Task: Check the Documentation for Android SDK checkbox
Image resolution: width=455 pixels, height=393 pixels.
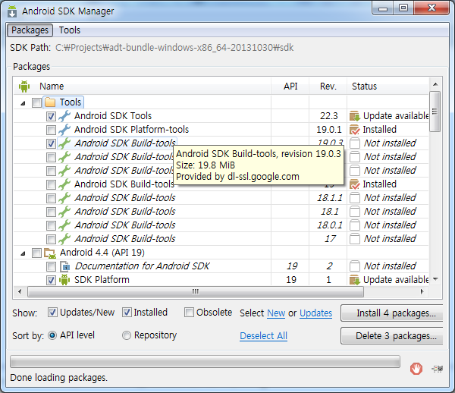Action: (51, 266)
